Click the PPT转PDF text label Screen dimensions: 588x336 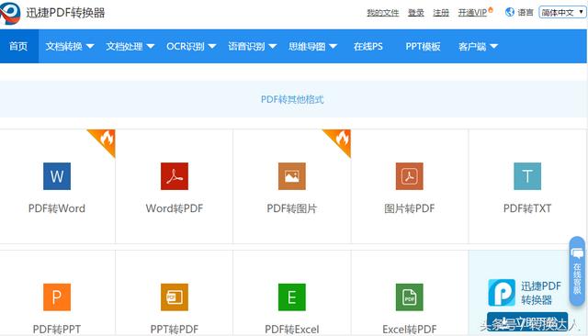tap(175, 330)
